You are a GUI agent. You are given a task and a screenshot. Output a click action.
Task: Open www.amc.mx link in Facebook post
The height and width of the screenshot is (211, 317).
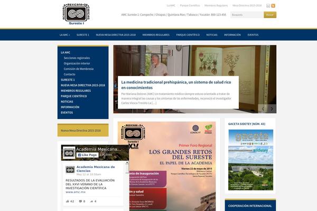coord(76,192)
